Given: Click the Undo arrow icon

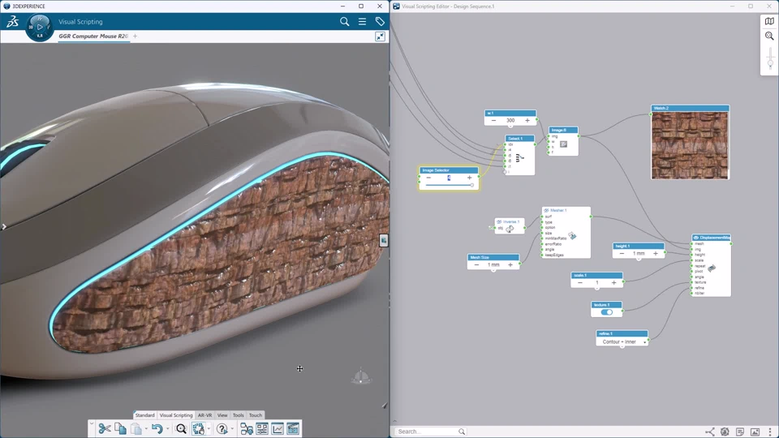Looking at the screenshot, I should coord(157,428).
